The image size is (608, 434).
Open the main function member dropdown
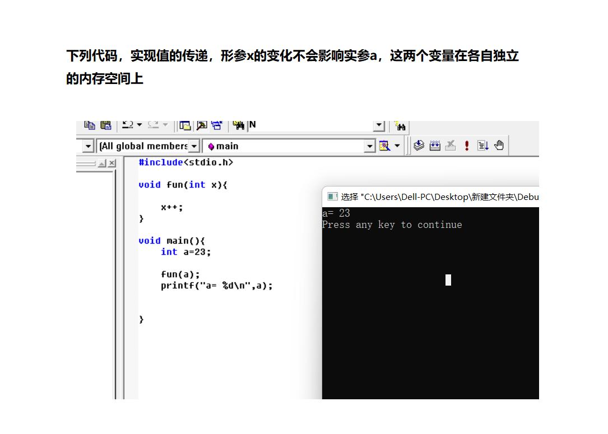pyautogui.click(x=369, y=145)
